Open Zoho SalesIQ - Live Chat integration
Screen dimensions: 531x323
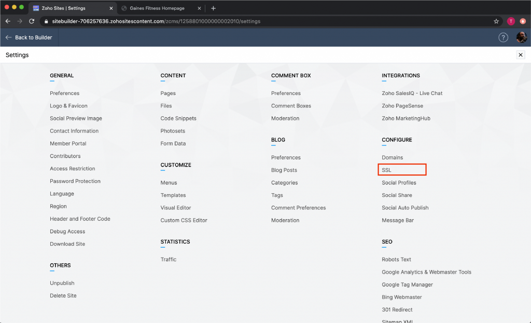[x=412, y=93]
